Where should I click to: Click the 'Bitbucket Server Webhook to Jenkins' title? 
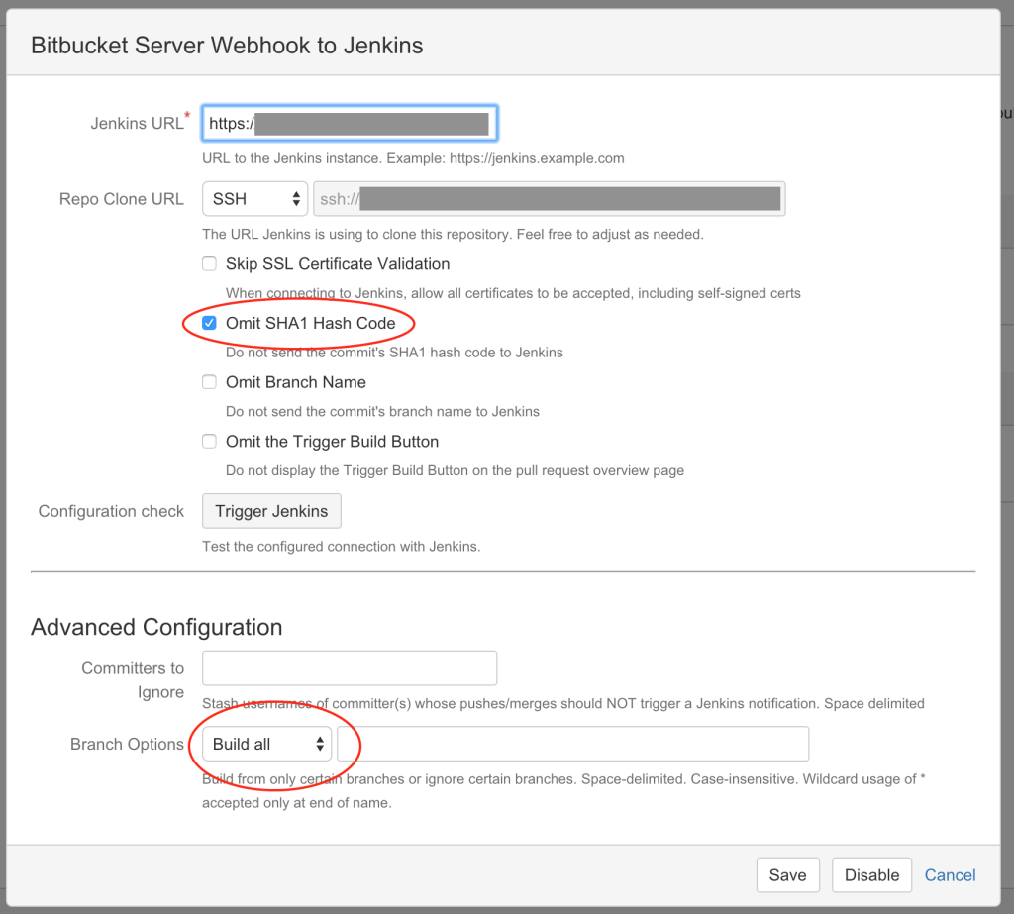click(x=227, y=46)
